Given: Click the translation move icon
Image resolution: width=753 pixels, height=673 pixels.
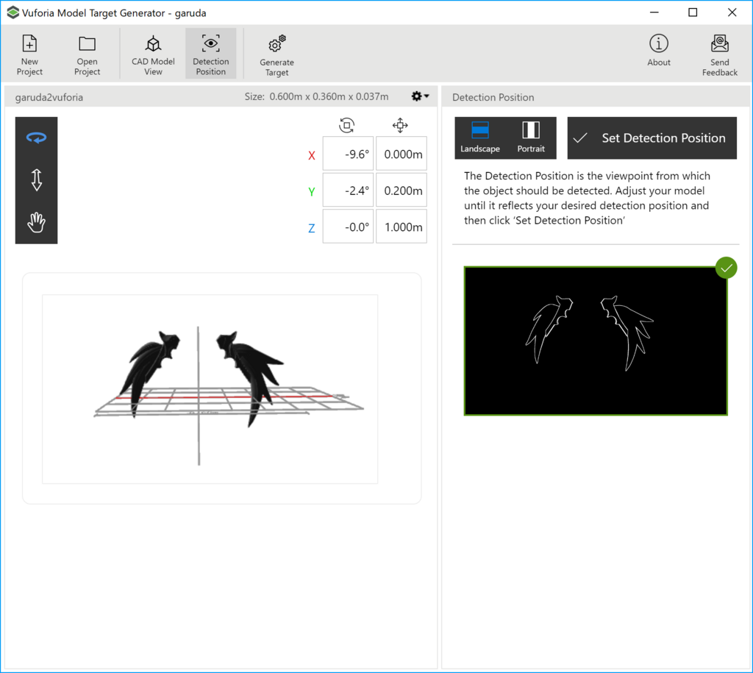Looking at the screenshot, I should pyautogui.click(x=400, y=125).
